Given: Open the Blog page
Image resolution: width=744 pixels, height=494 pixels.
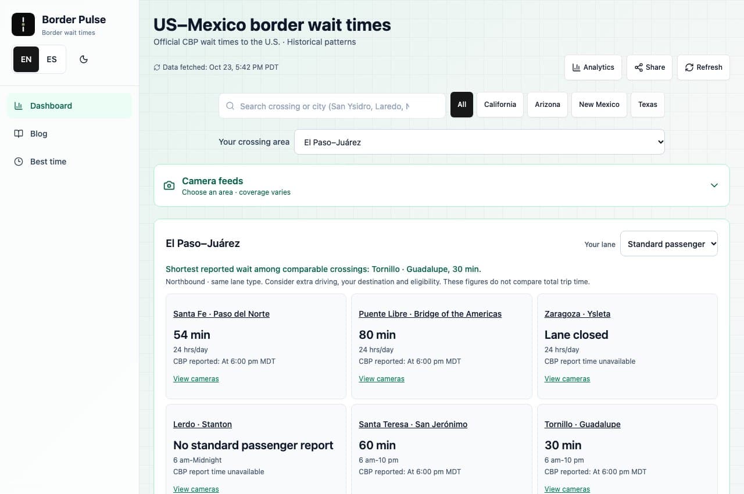Looking at the screenshot, I should coord(69,134).
